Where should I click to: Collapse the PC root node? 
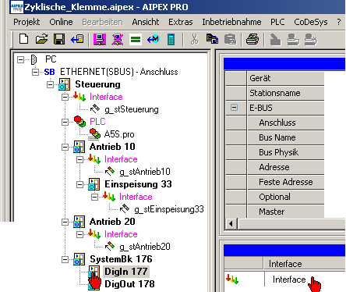click(x=20, y=59)
